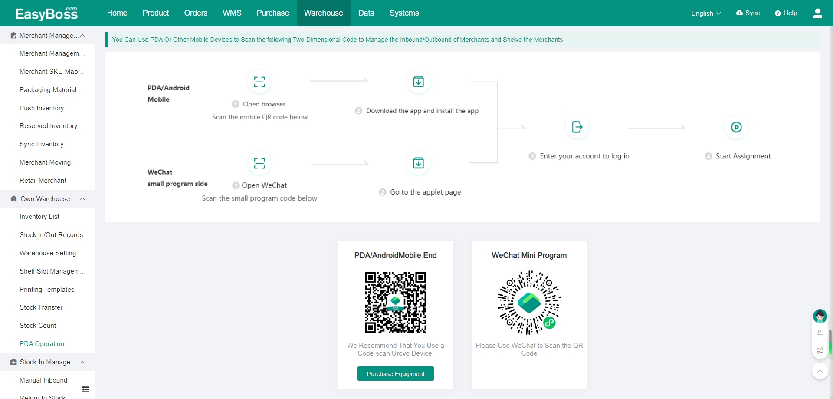Collapse the Stock-In Management section

coord(82,362)
